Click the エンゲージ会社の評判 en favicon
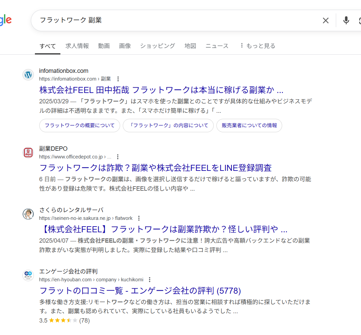 tap(28, 275)
